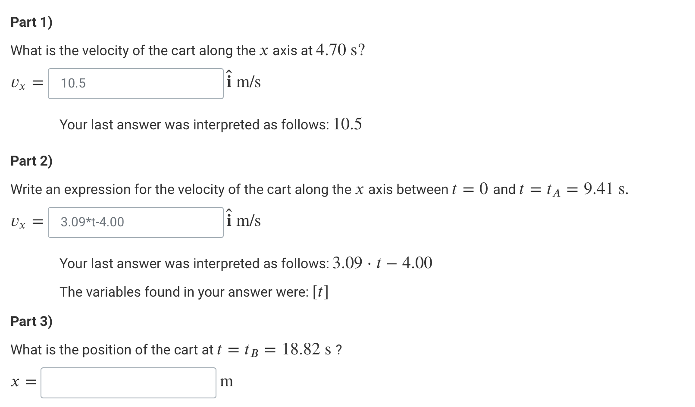The width and height of the screenshot is (695, 407).
Task: Click the Part 1 velocity answer field
Action: click(x=136, y=83)
